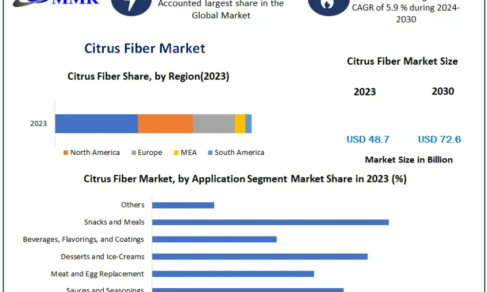Click the '2023' axis label beside the region bar

(38, 124)
